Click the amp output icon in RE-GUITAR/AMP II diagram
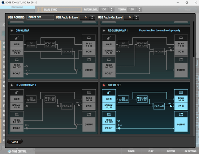Viewport: 199px width, 154px height. (x=89, y=114)
